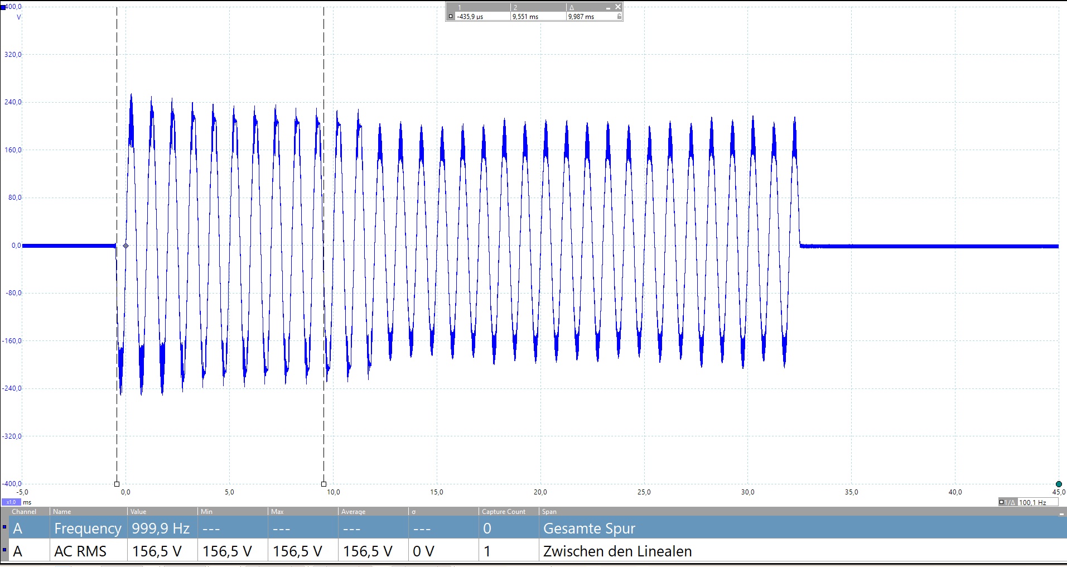Toggle the ruler legend color square

click(451, 17)
